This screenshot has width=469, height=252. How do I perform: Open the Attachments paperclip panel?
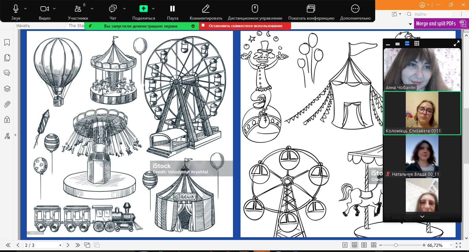7,104
